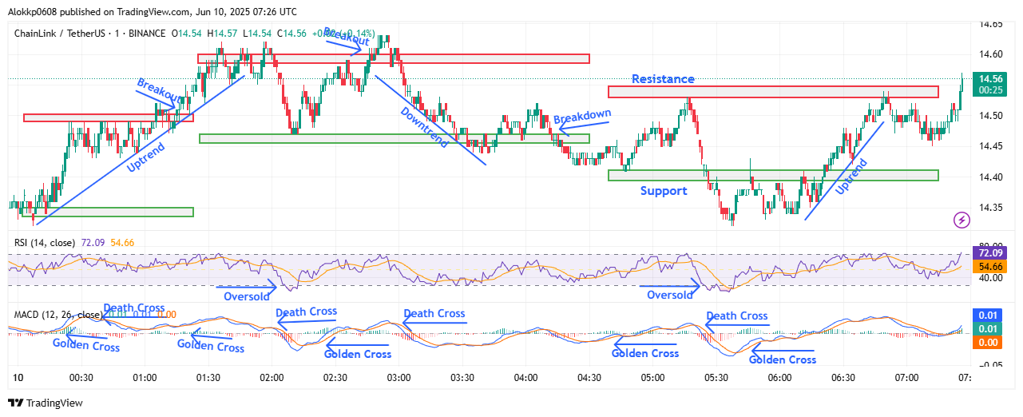Click the orange 54.66 RSI scale label
This screenshot has height=417, width=1023.
coord(991,266)
